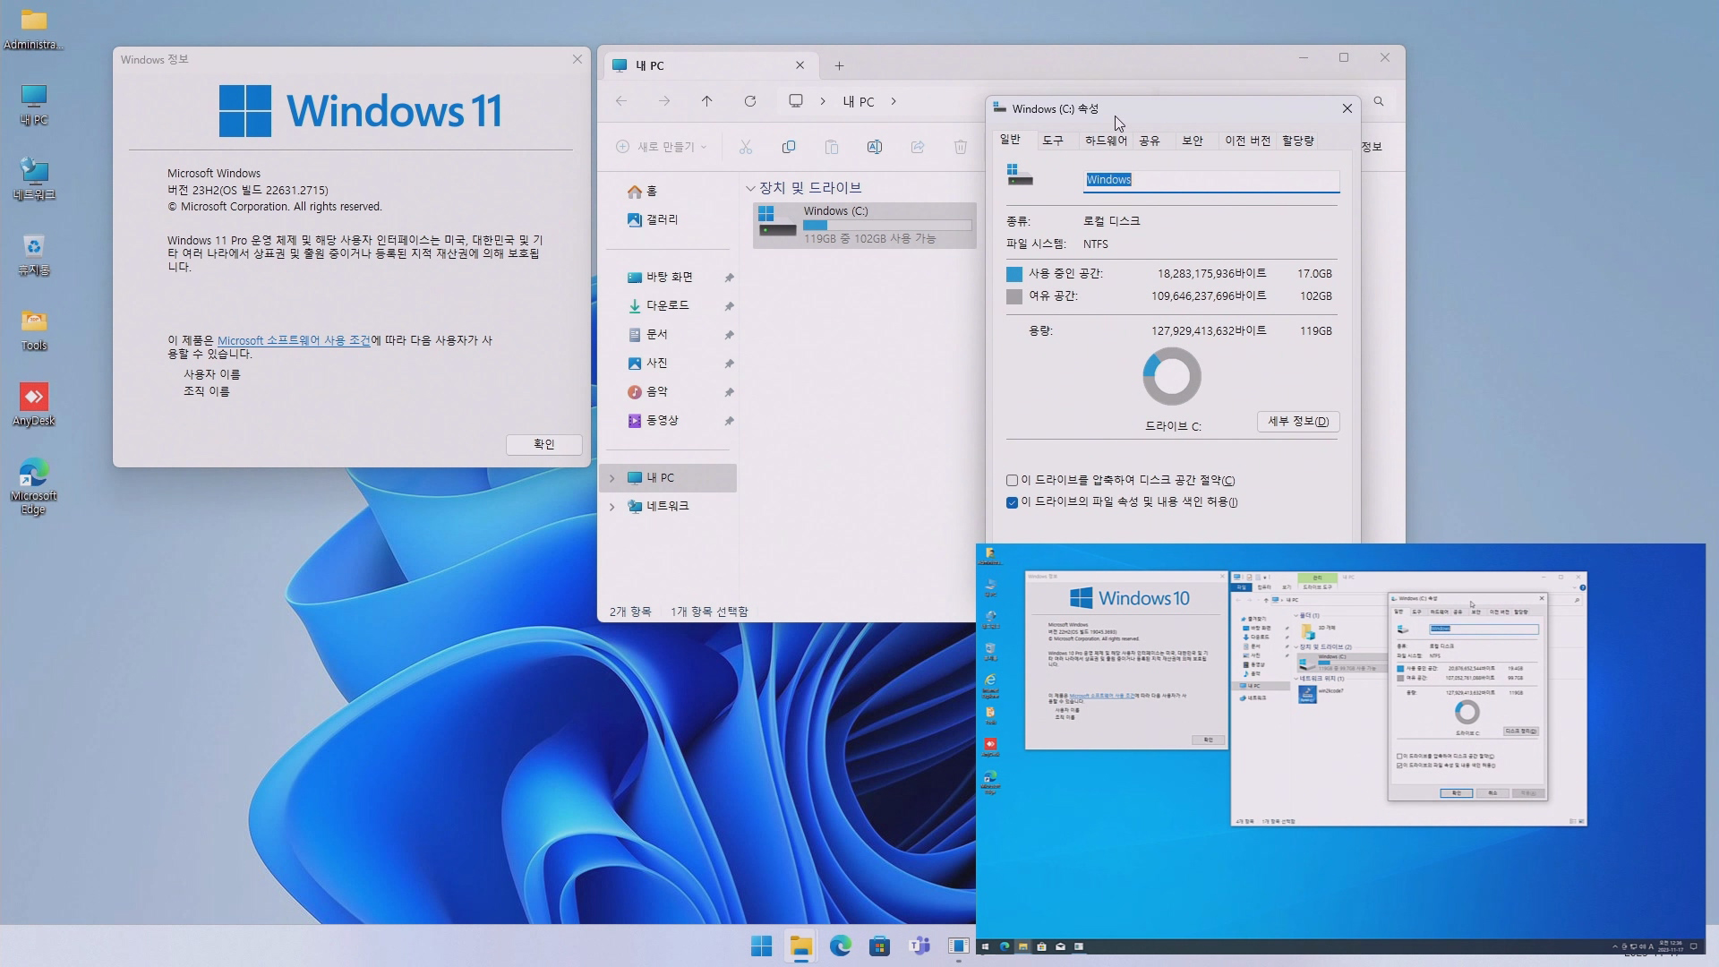The height and width of the screenshot is (967, 1719).
Task: Expand 네트워크 in navigation tree
Action: tap(612, 507)
